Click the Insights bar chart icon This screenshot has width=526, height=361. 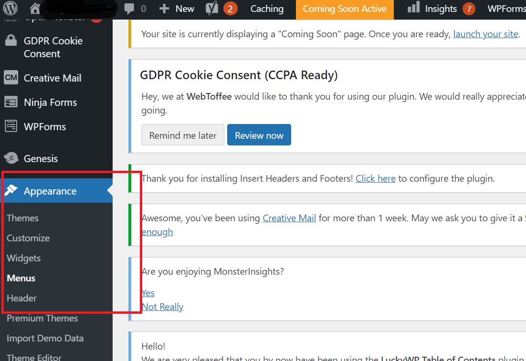[x=414, y=7]
